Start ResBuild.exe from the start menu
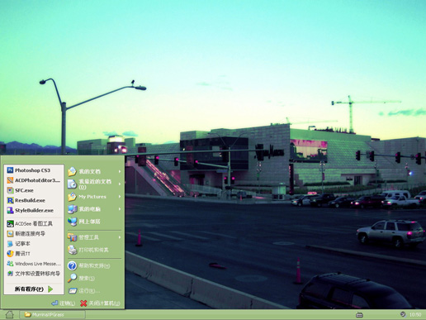 (x=34, y=200)
